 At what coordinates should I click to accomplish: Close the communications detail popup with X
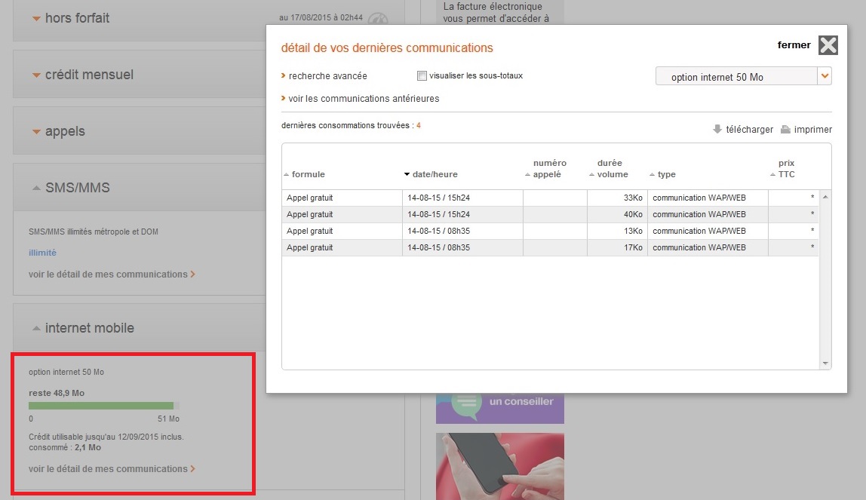click(x=828, y=45)
